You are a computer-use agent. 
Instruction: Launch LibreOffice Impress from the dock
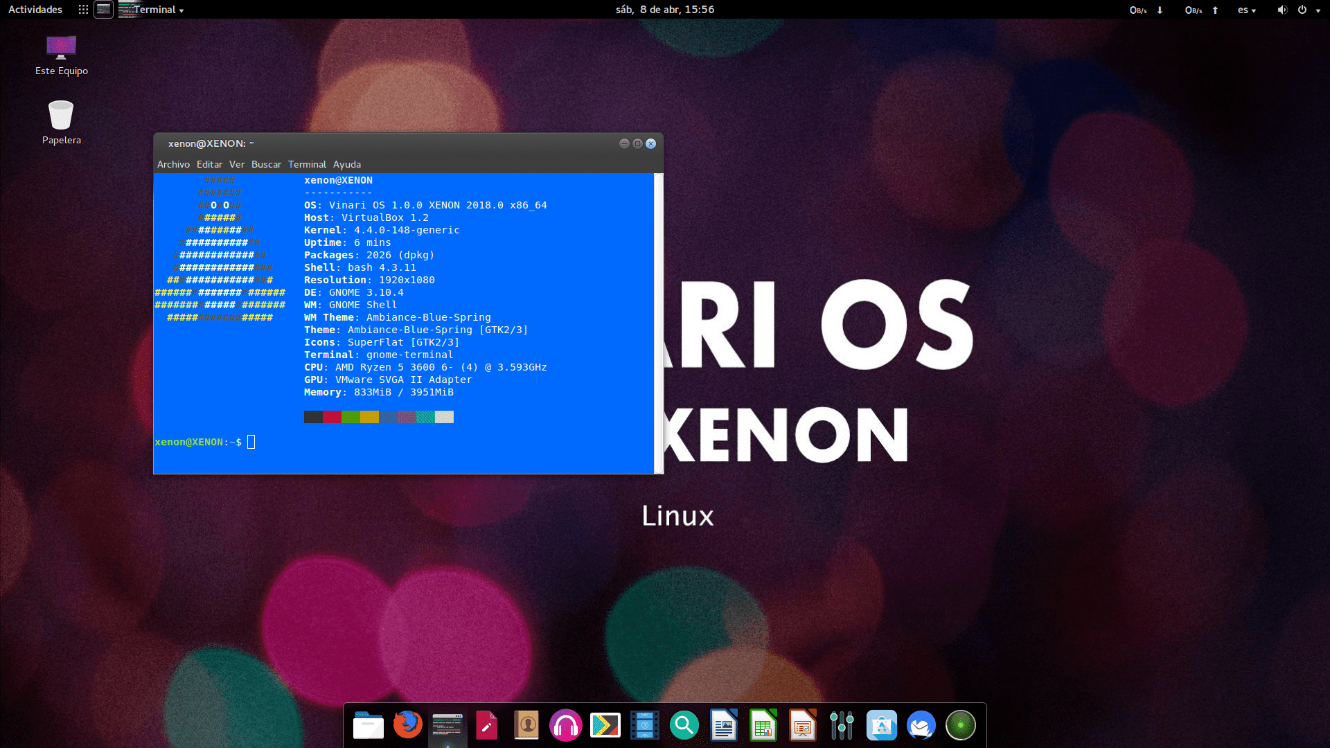click(x=803, y=726)
